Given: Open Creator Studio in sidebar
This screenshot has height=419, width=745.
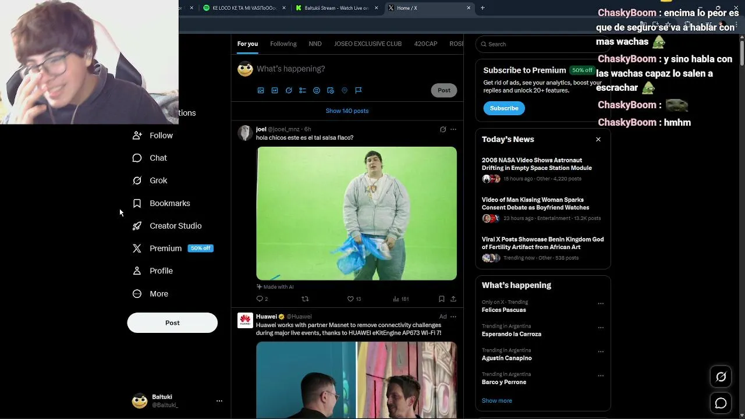Looking at the screenshot, I should pos(167,226).
